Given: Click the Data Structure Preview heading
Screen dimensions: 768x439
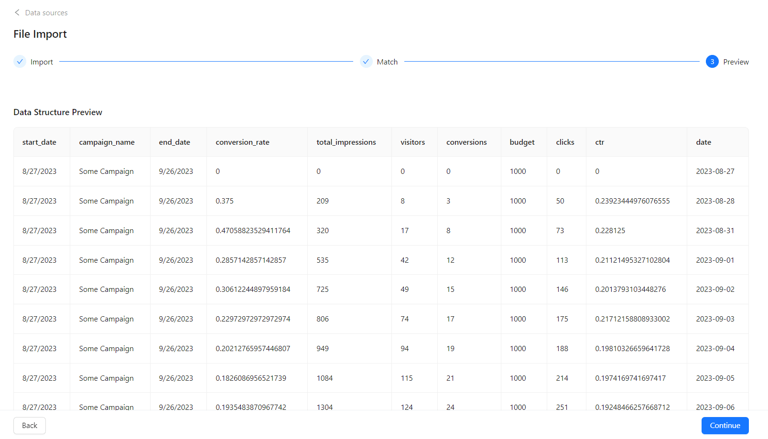Looking at the screenshot, I should point(58,112).
